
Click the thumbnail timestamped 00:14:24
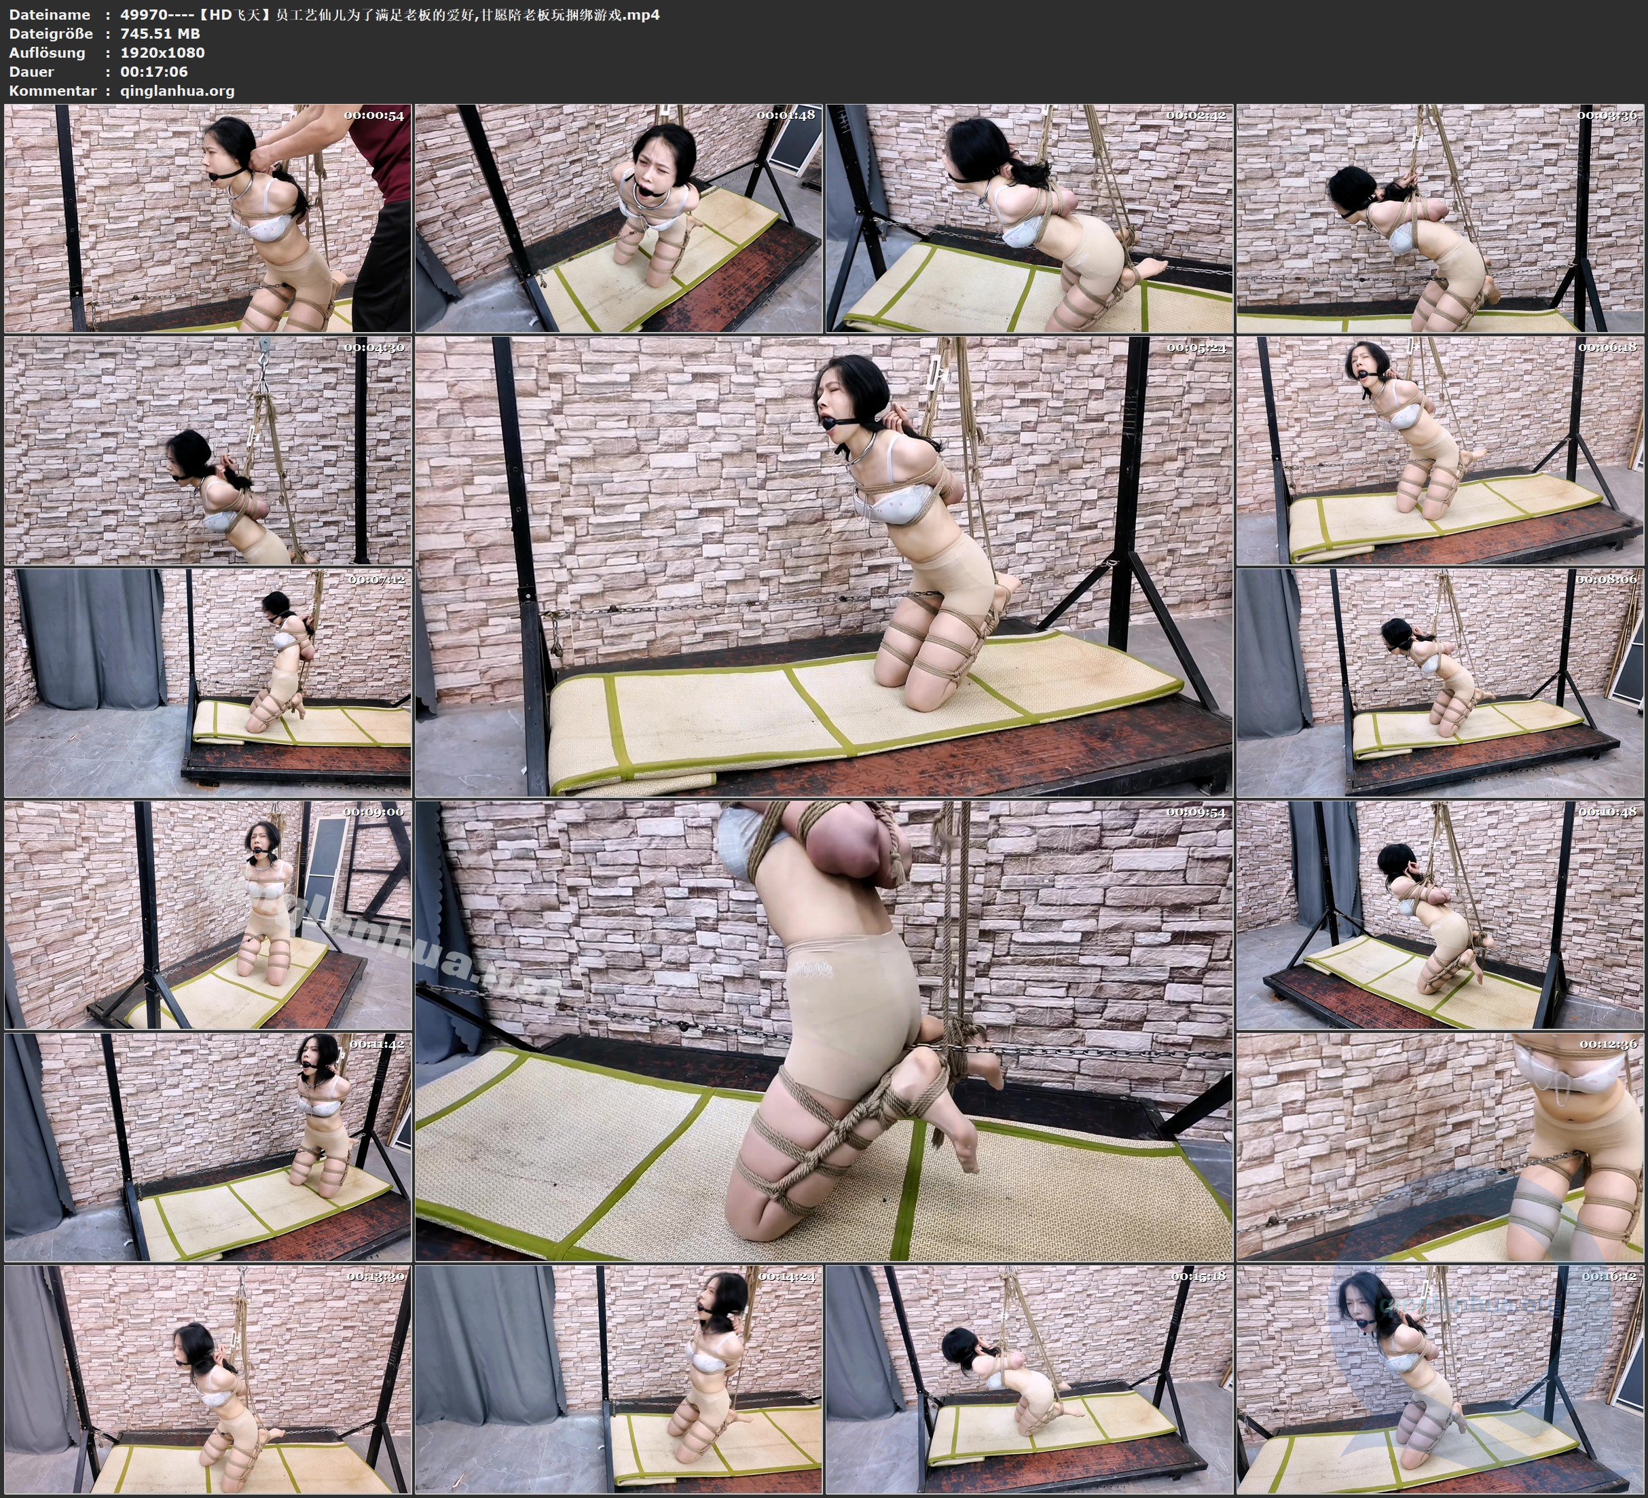(x=619, y=1379)
